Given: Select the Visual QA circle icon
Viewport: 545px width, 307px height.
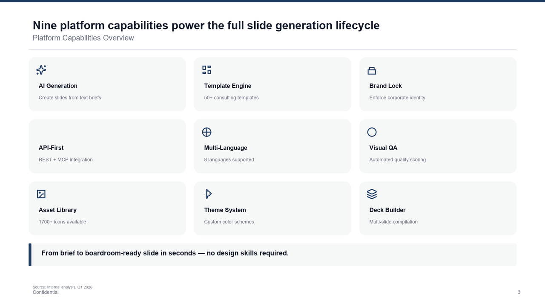Looking at the screenshot, I should [x=372, y=132].
